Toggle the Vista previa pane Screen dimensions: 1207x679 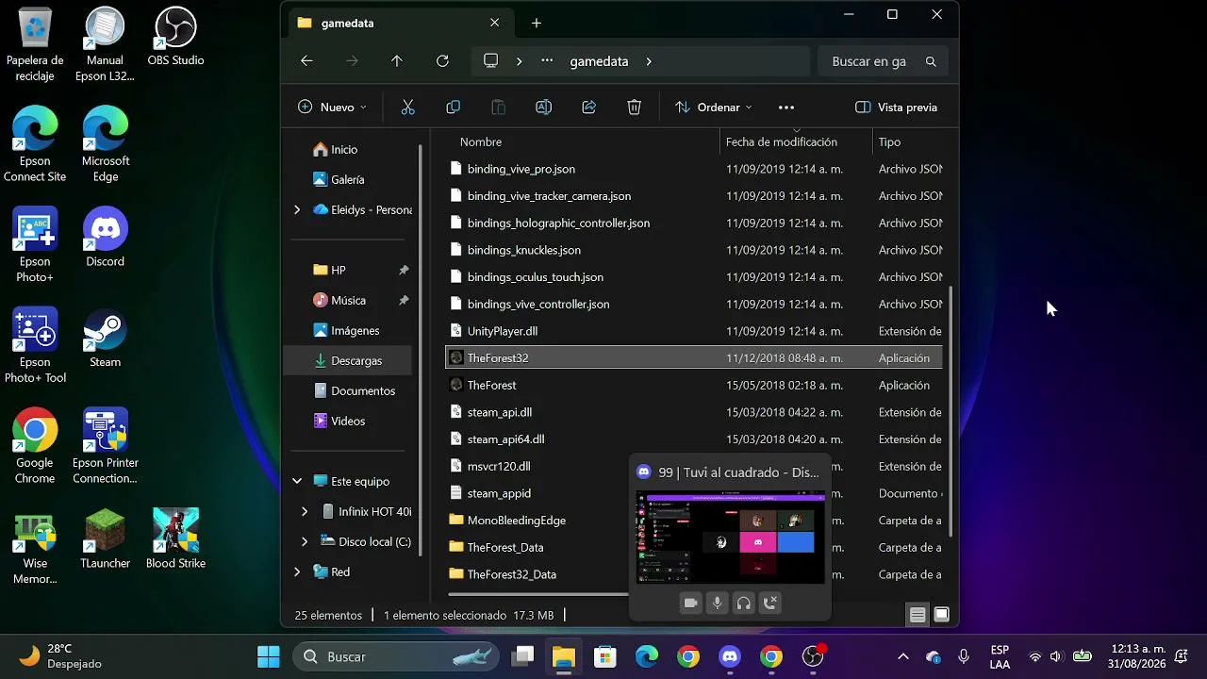(896, 108)
